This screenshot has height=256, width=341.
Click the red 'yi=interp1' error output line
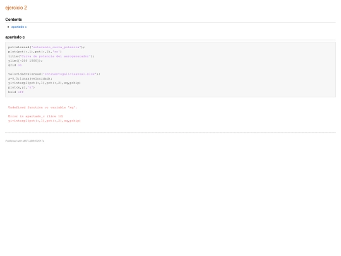pos(44,121)
